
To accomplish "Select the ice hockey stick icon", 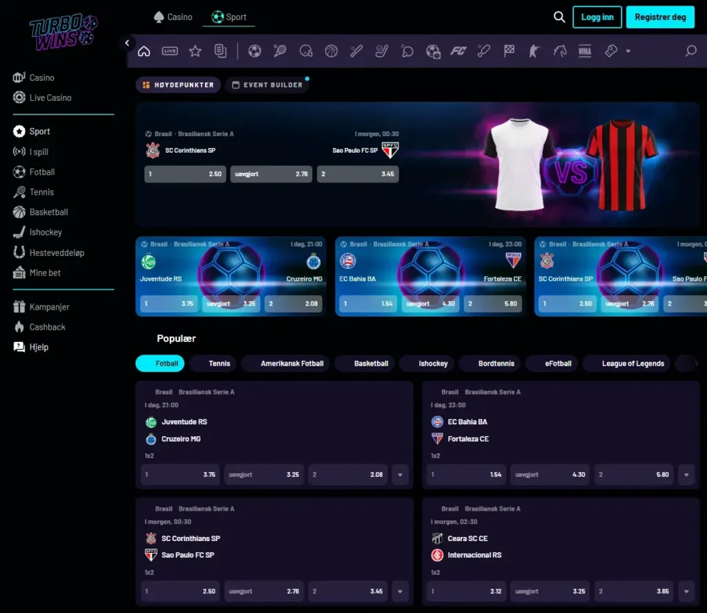I will [x=382, y=51].
